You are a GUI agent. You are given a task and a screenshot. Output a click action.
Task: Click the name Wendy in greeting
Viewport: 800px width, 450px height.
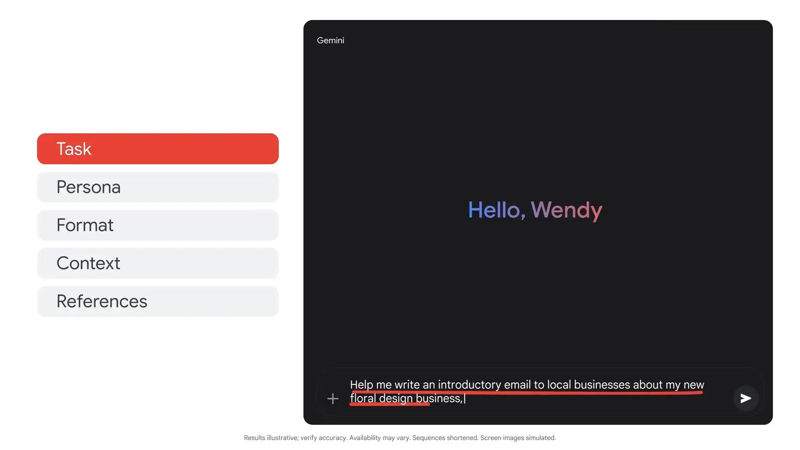point(566,210)
